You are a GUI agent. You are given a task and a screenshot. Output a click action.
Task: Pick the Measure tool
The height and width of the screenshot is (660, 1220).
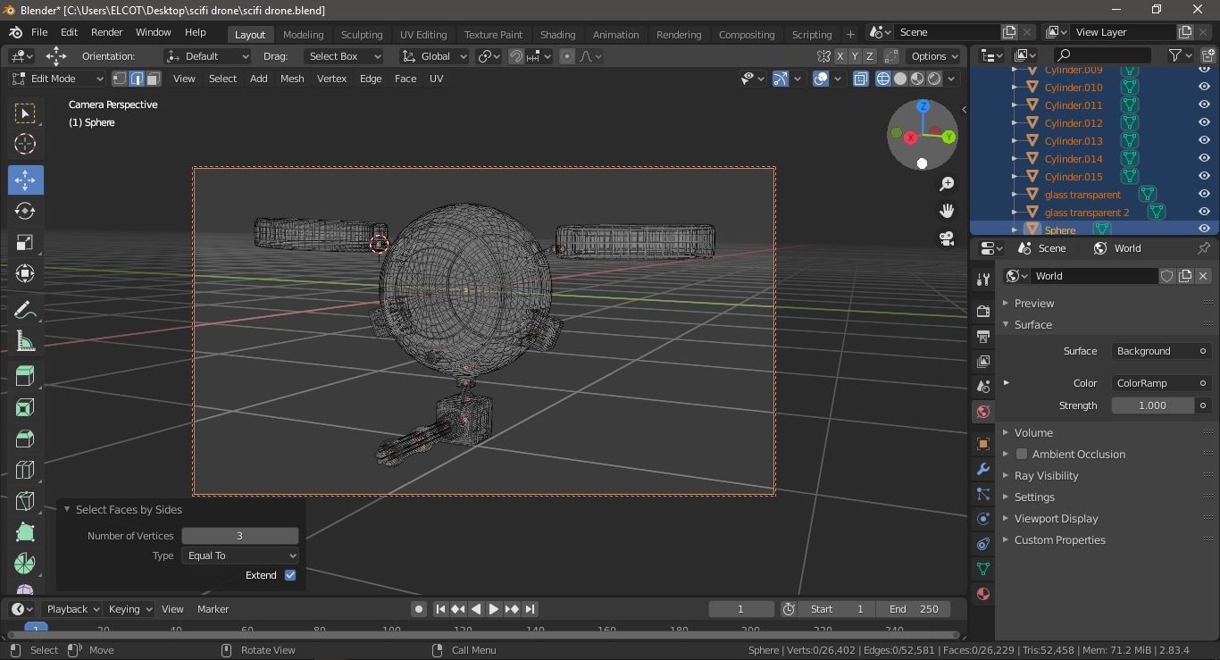(x=24, y=342)
